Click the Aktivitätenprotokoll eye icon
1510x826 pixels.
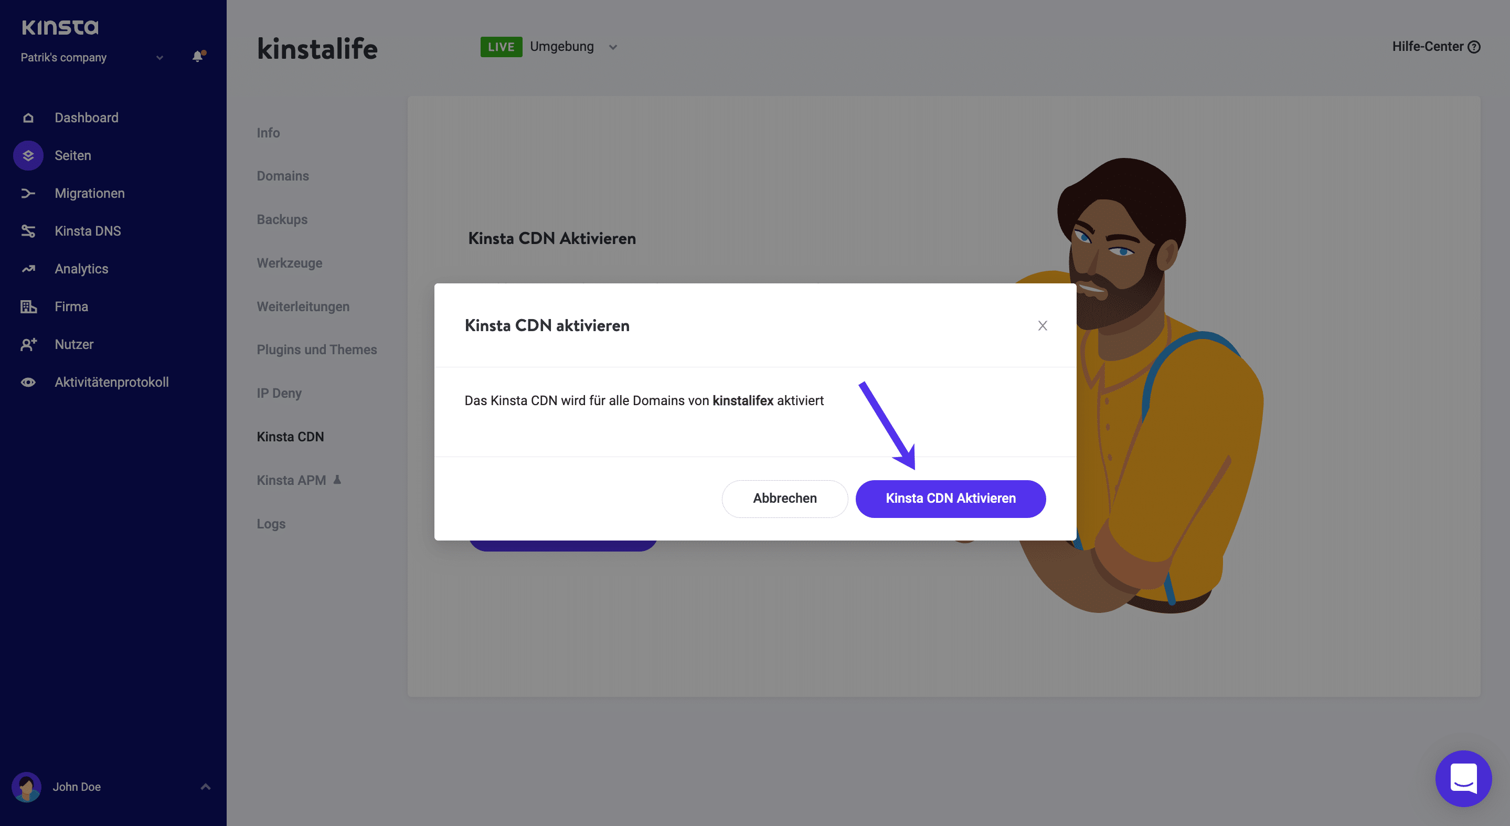point(28,382)
